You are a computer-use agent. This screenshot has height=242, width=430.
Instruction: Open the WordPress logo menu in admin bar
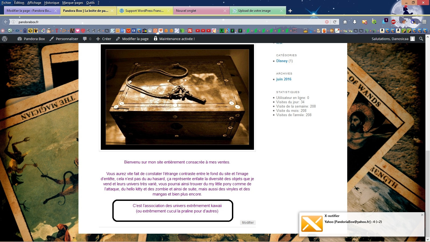5,39
